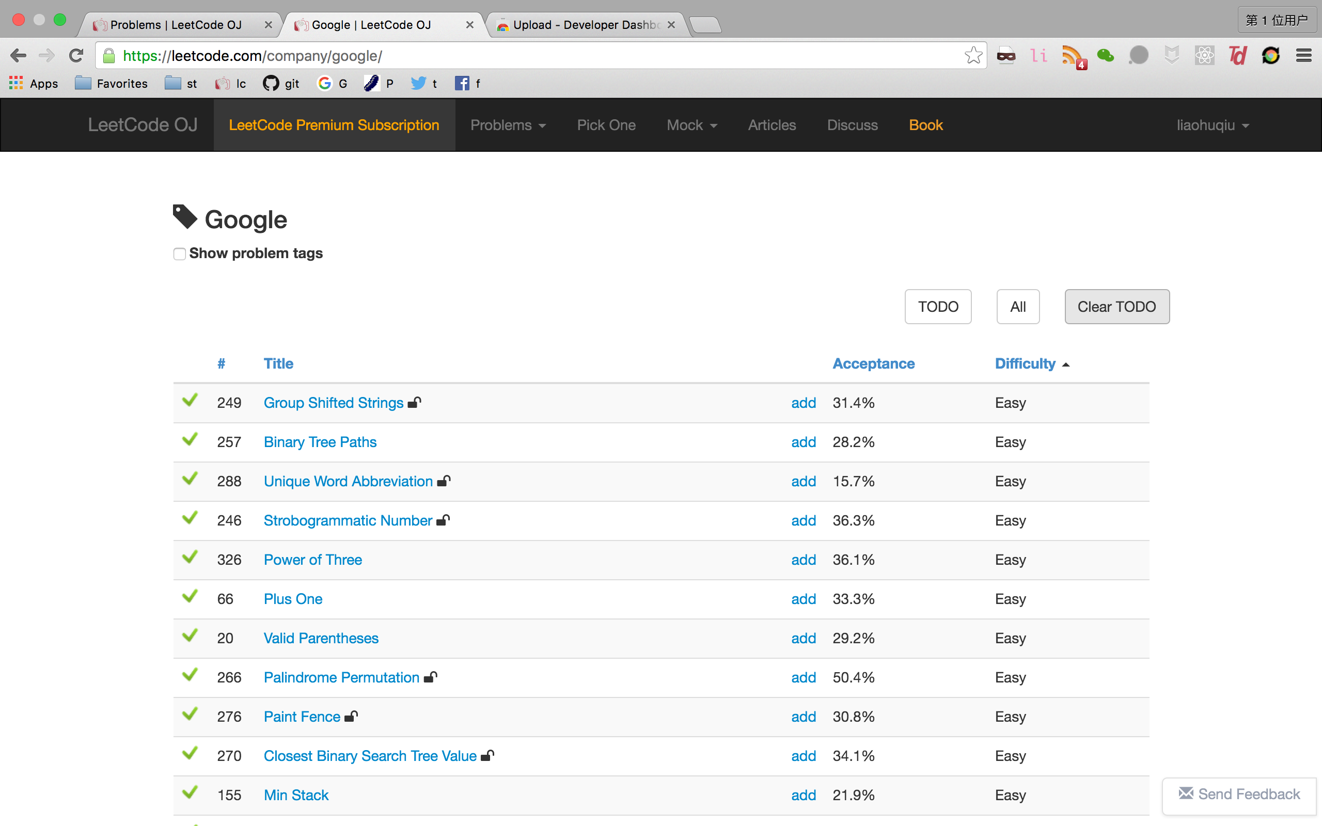This screenshot has height=826, width=1322.
Task: Expand the Problems dropdown in navbar
Action: point(508,125)
